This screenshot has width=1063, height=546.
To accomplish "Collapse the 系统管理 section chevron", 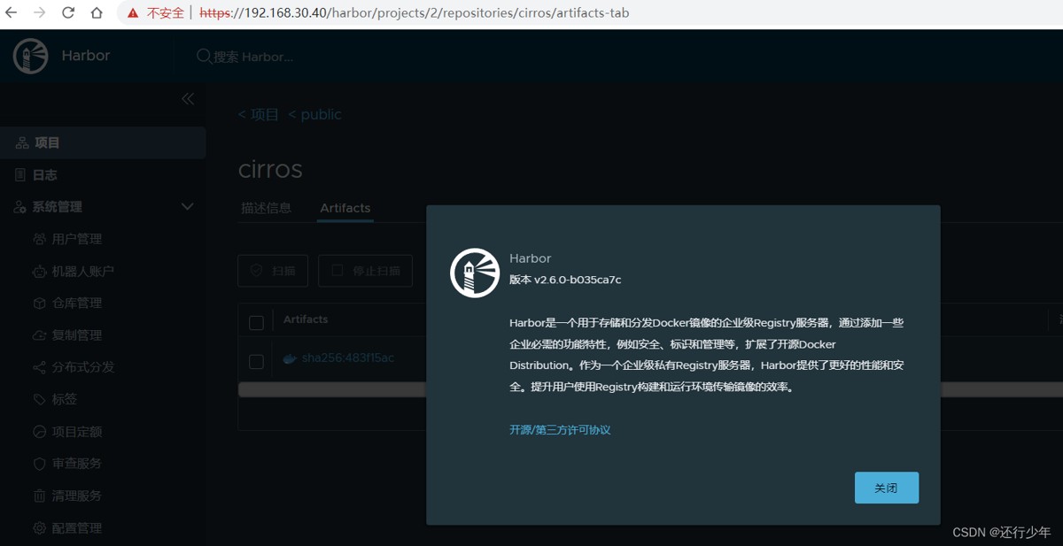I will pyautogui.click(x=187, y=207).
